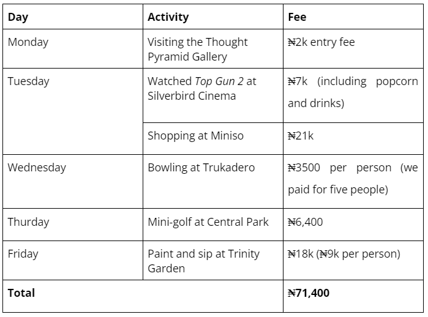Select the Wednesday cell

[37, 168]
